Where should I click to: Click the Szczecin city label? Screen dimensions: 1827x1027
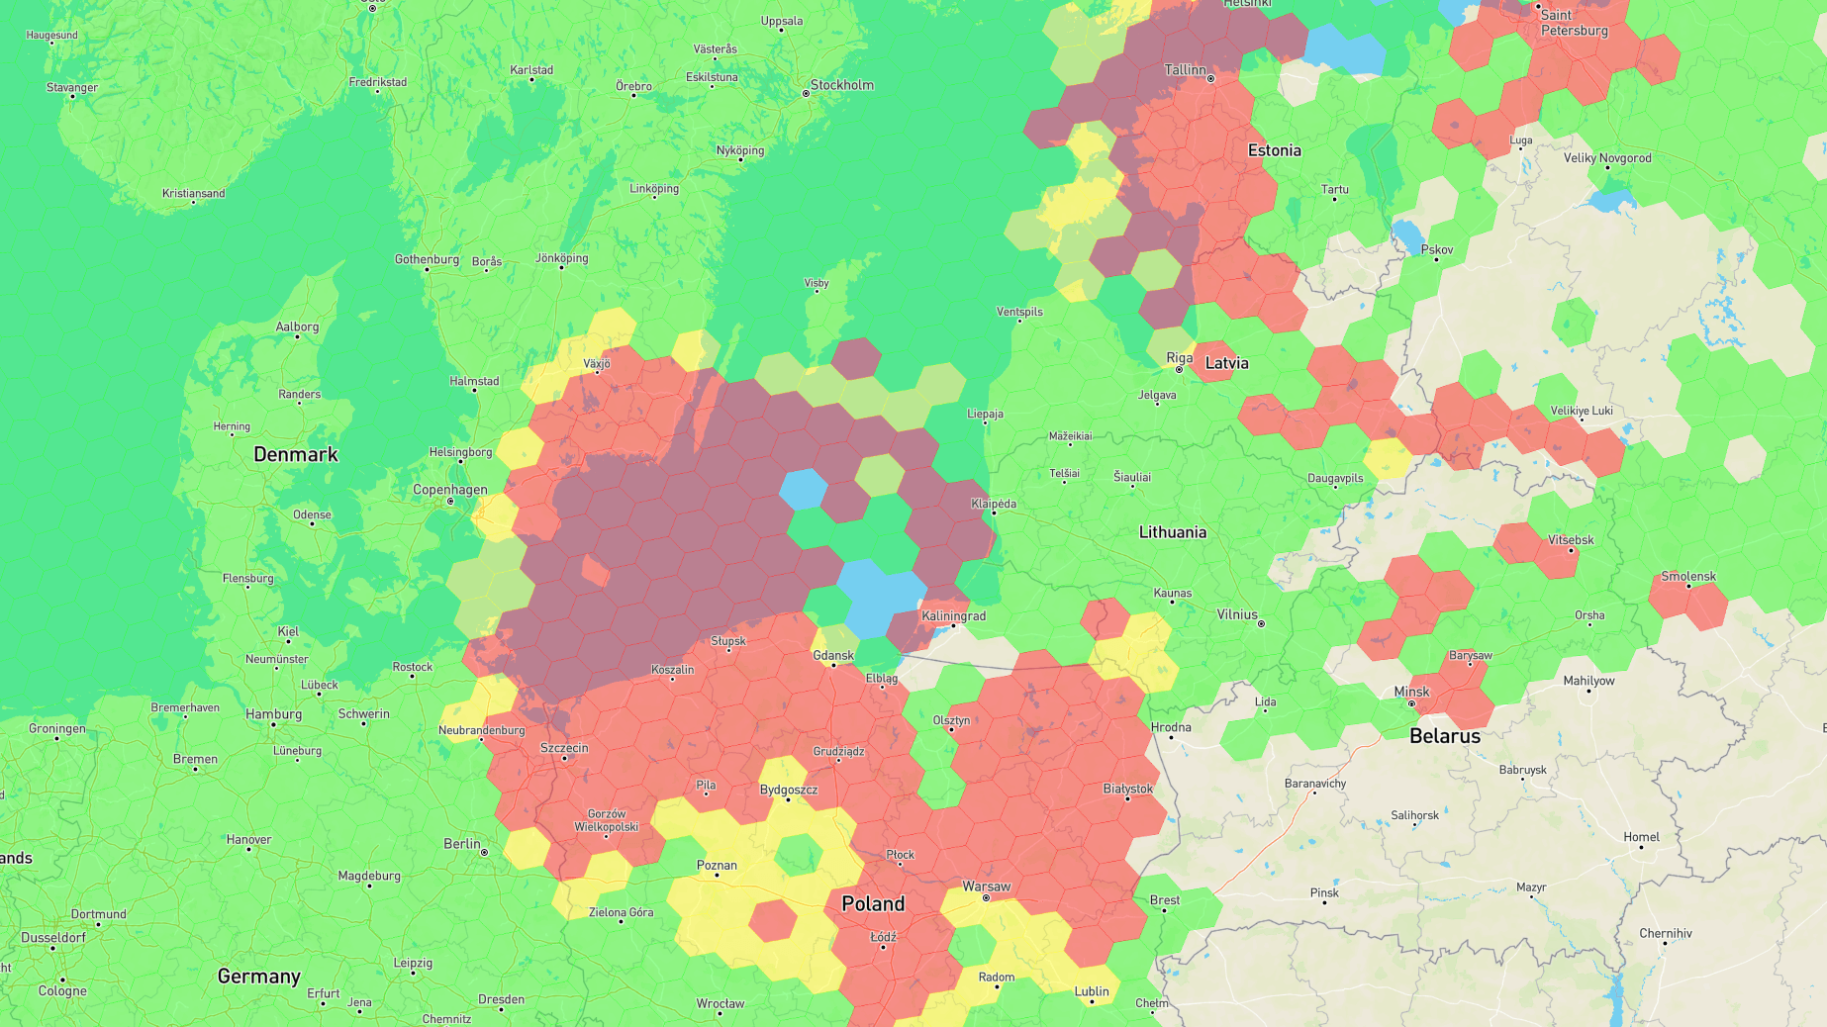coord(564,748)
